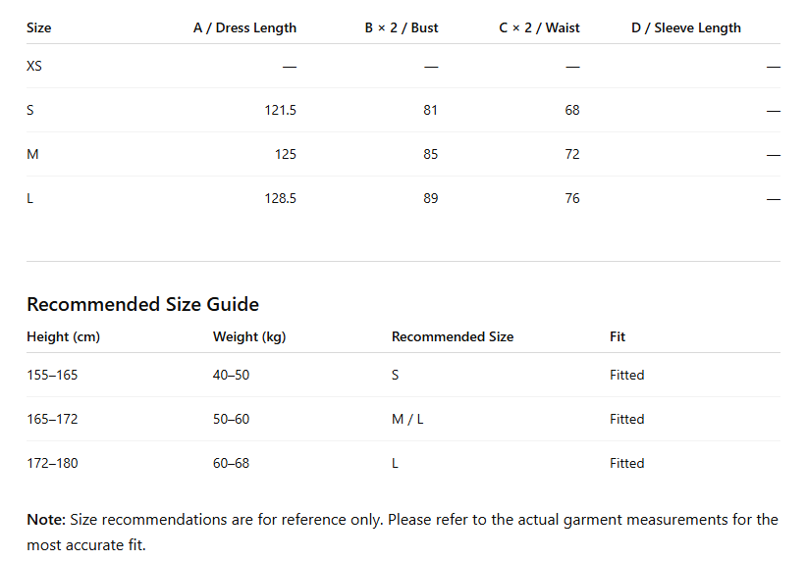Viewport: 807px width, 561px height.
Task: Select the Height (cm) column header
Action: pyautogui.click(x=63, y=336)
